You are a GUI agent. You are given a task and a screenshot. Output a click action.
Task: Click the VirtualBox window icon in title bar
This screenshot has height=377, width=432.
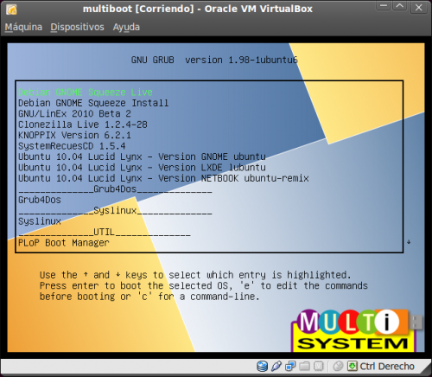[11, 10]
